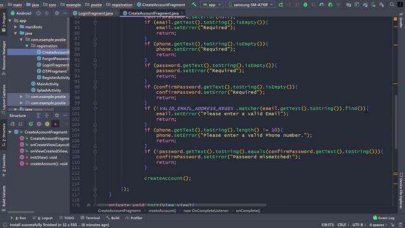Open the AVD Manager toolbar icon
Image resolution: width=405 pixels, height=228 pixels.
373,4
